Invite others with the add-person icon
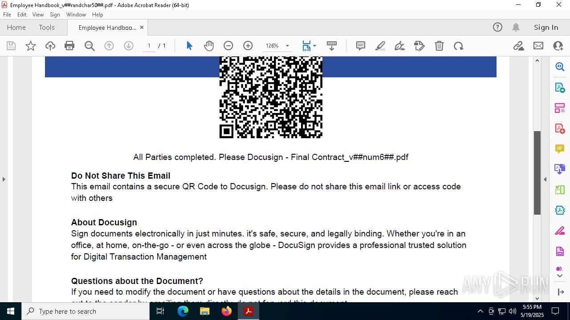Viewport: 570px width, 320px height. [558, 46]
